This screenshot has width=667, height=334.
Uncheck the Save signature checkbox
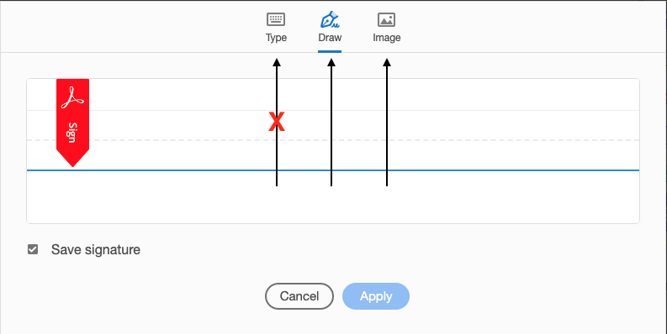pyautogui.click(x=33, y=249)
